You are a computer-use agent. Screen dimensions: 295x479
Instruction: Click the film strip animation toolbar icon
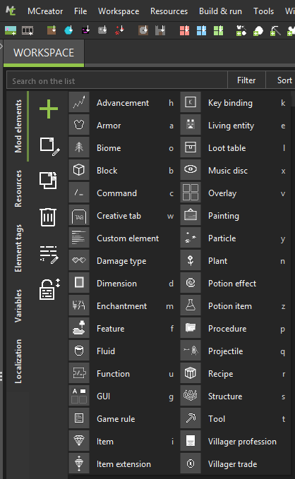[28, 30]
